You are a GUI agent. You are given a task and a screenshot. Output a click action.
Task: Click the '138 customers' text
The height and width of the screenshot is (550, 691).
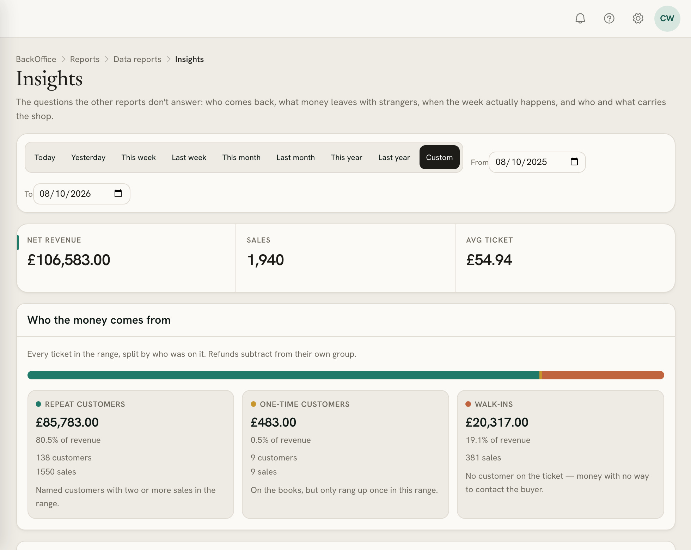64,458
